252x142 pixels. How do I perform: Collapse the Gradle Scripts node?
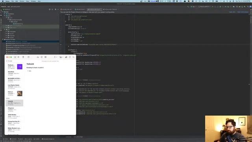3,39
